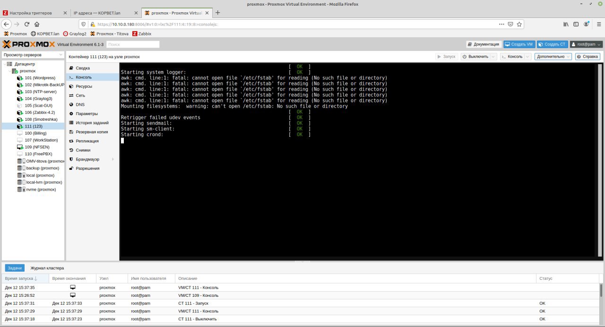Viewport: 605px width, 327px height.
Task: Open the Параметры options entry
Action: (86, 114)
